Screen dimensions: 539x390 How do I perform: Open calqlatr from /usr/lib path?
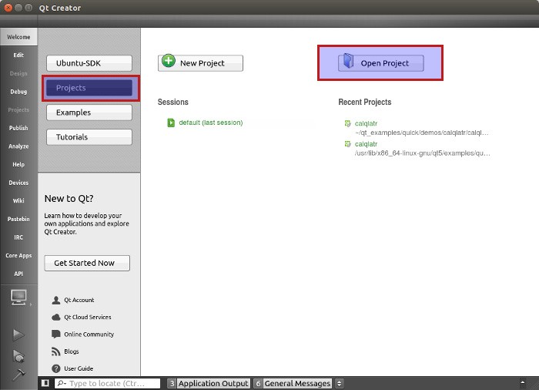[x=366, y=144]
